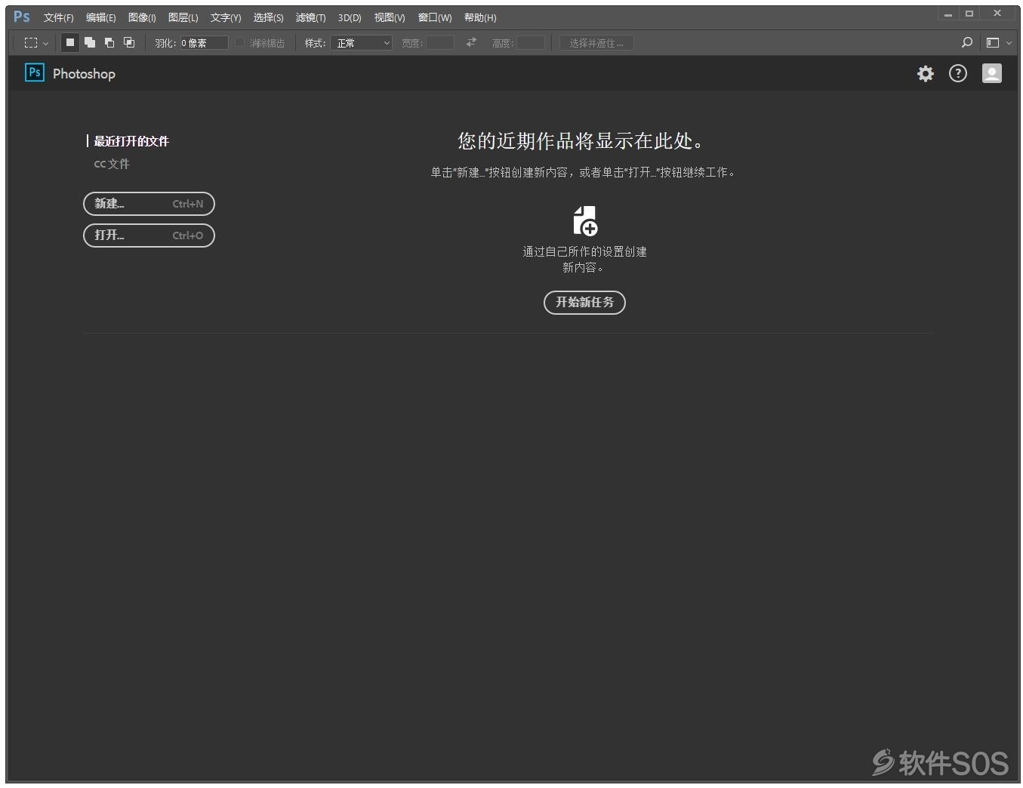The height and width of the screenshot is (788, 1023).
Task: Click the 开始新任务 button
Action: [584, 302]
